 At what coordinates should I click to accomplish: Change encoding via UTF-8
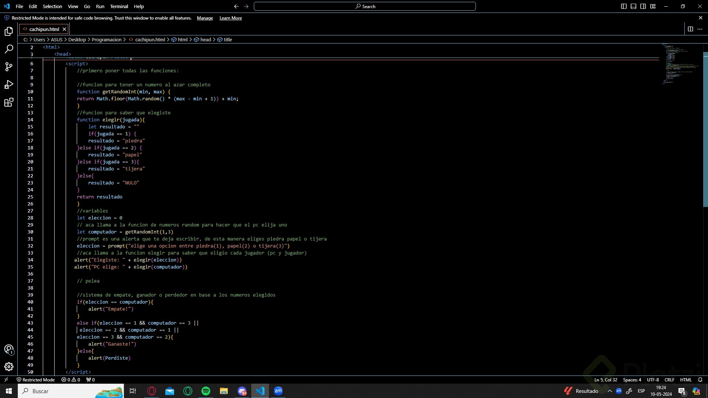pos(653,380)
